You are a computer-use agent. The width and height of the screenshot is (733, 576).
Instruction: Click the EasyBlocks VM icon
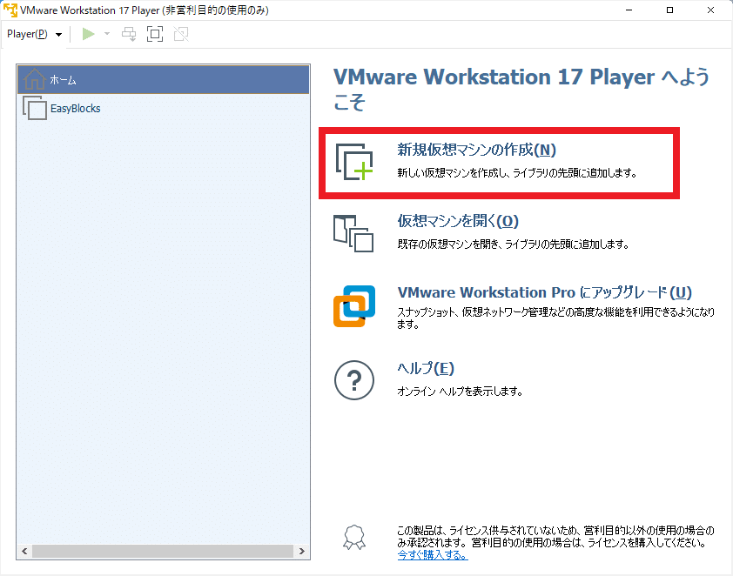click(x=35, y=108)
